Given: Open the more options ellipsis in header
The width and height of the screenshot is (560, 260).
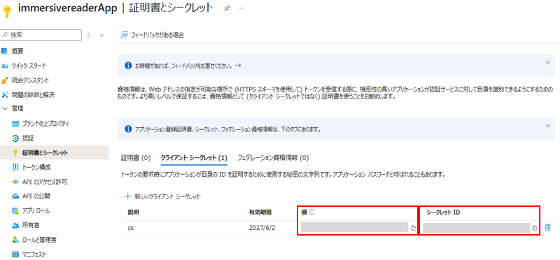Looking at the screenshot, I should 241,8.
